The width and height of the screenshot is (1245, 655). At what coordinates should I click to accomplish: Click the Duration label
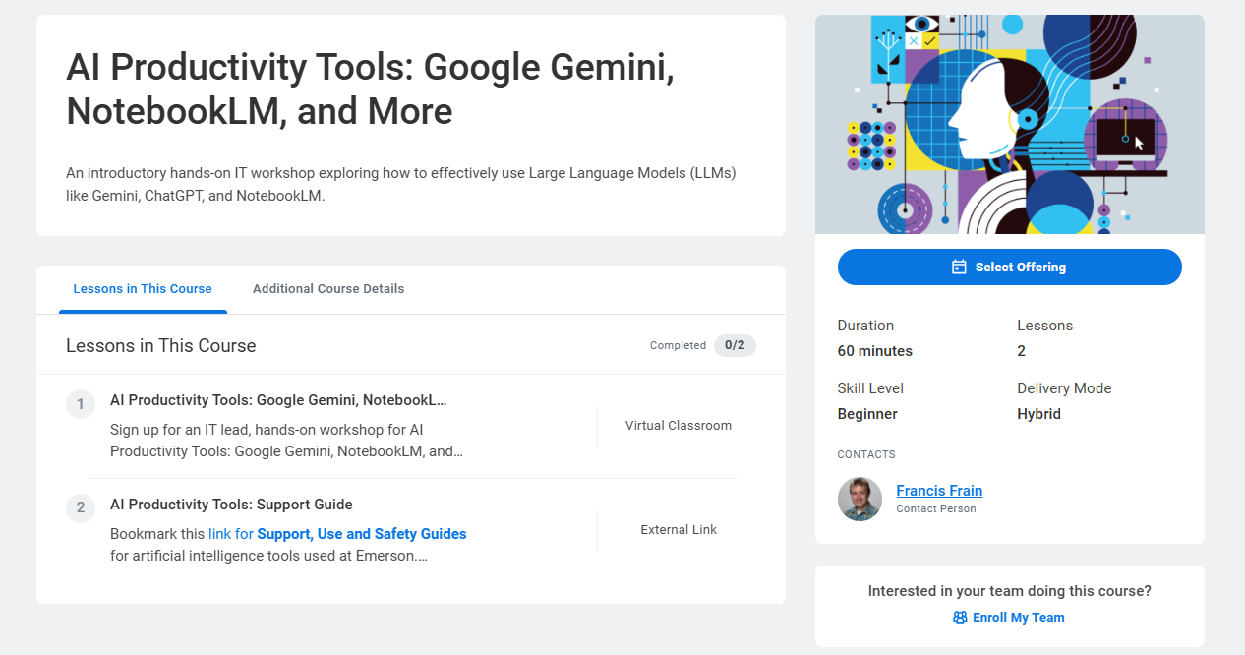click(865, 326)
